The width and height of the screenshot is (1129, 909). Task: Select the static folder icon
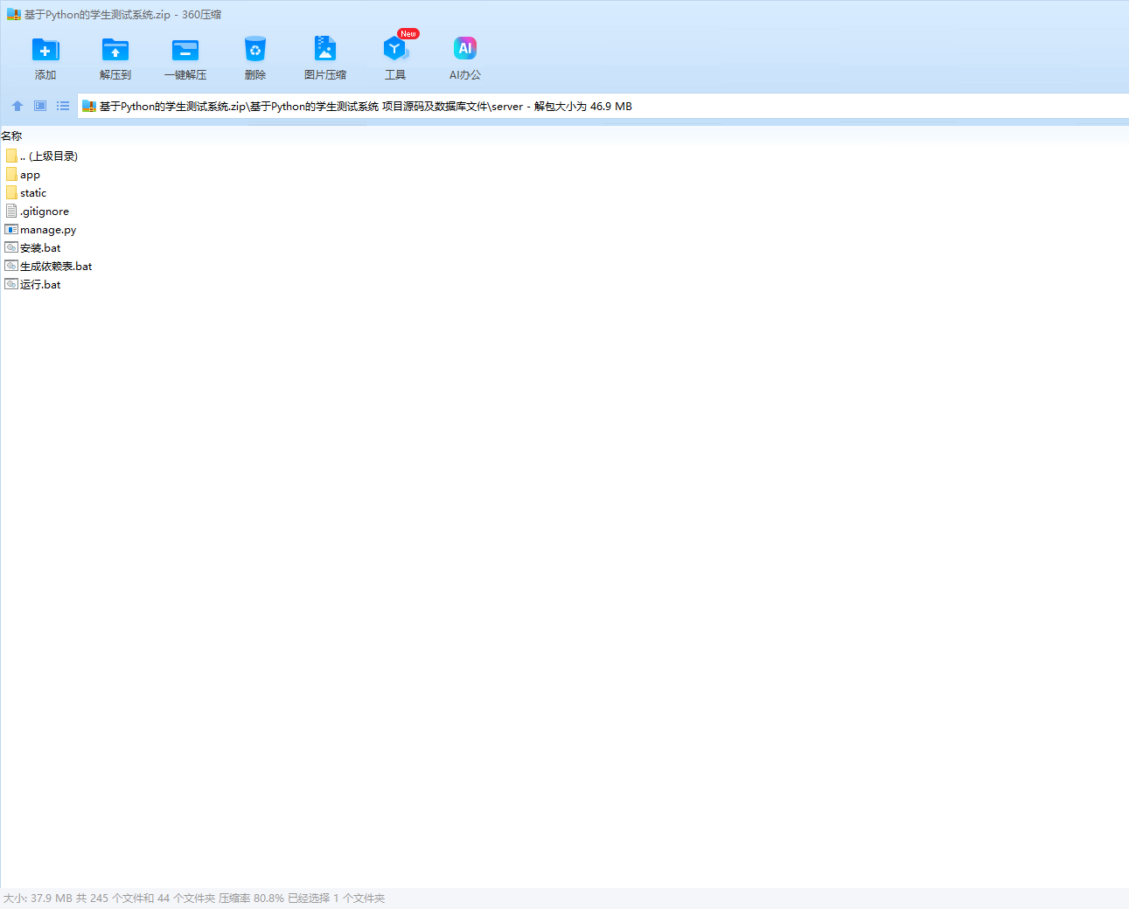[x=11, y=192]
